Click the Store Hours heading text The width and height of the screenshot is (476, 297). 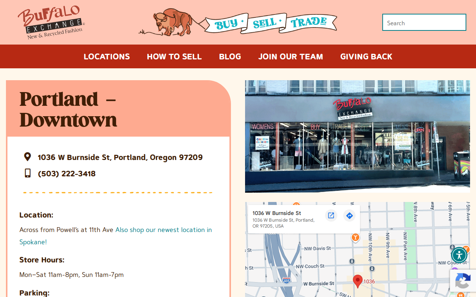(x=42, y=260)
